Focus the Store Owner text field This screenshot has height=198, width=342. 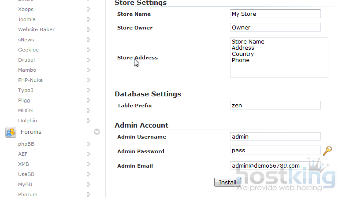point(275,28)
